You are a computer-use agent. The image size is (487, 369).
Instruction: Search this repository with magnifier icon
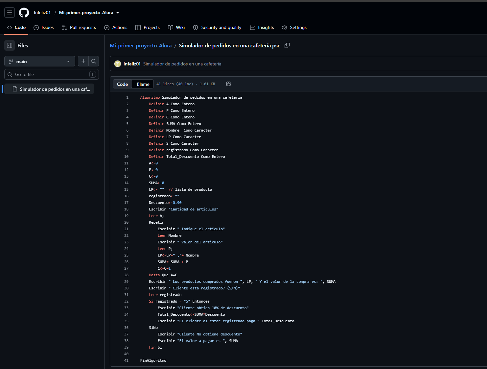[94, 61]
